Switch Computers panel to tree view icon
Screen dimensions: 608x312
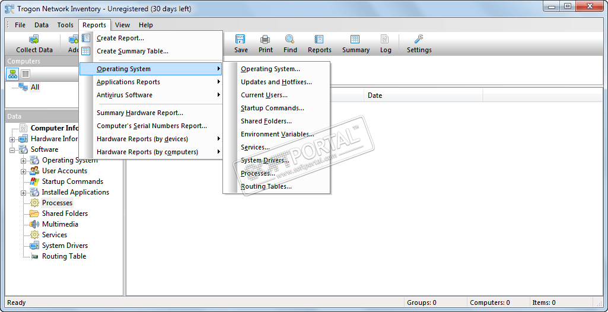tap(12, 74)
